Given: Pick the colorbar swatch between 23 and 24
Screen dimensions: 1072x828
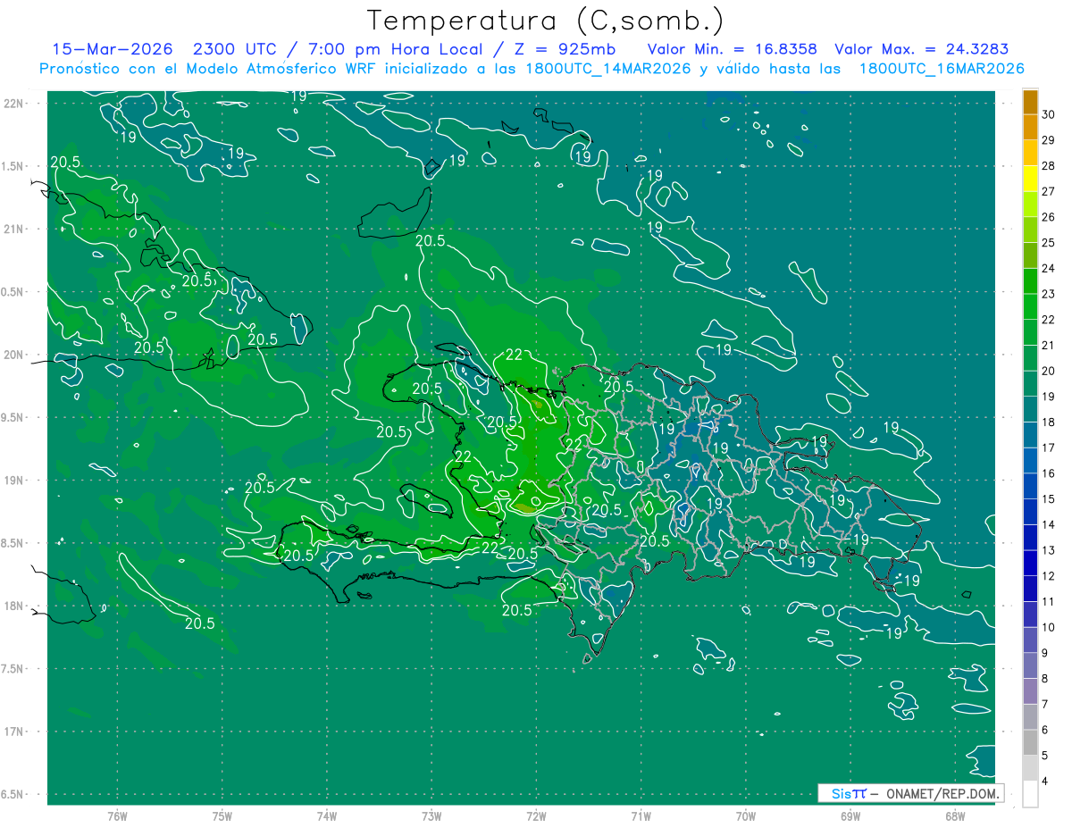Looking at the screenshot, I should click(x=1030, y=280).
